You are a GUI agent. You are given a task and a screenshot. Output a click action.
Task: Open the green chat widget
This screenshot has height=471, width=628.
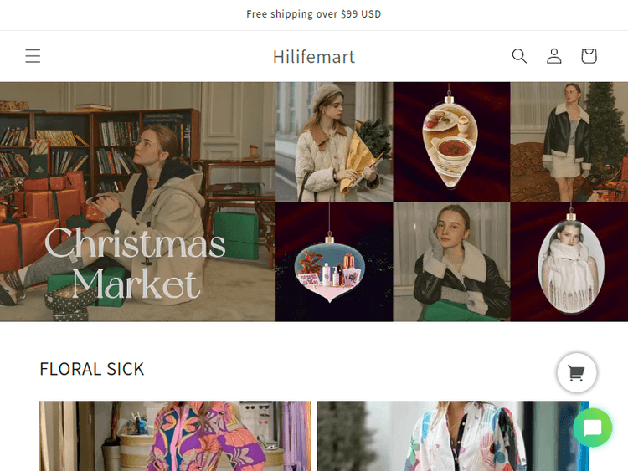593,429
